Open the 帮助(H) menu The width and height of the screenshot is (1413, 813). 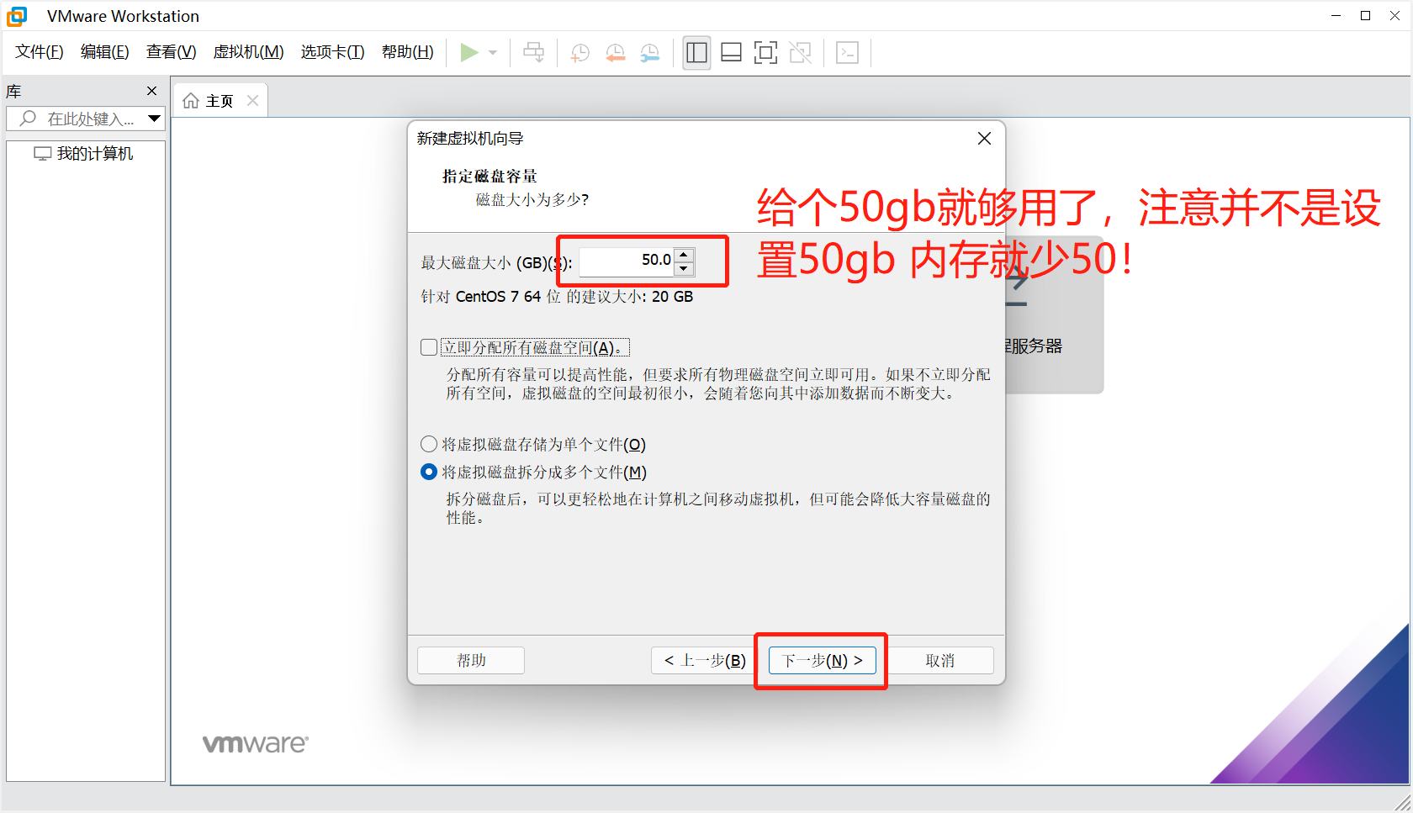[x=407, y=52]
